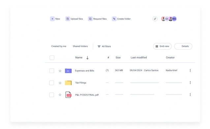Copy link using the link icon
Viewport: 210px width, 129px height.
155,19
